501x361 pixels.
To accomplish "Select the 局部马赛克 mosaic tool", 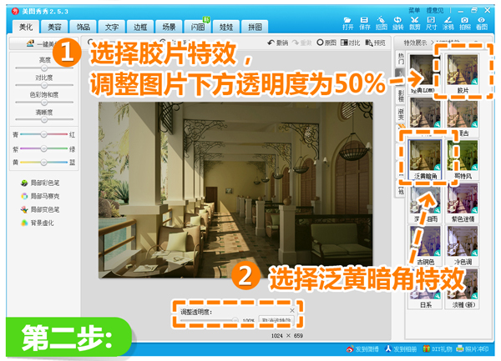I will [40, 196].
